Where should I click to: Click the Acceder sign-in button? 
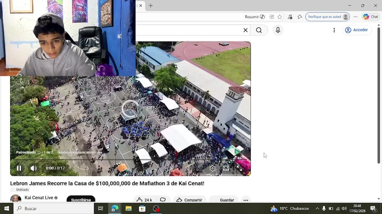(356, 30)
